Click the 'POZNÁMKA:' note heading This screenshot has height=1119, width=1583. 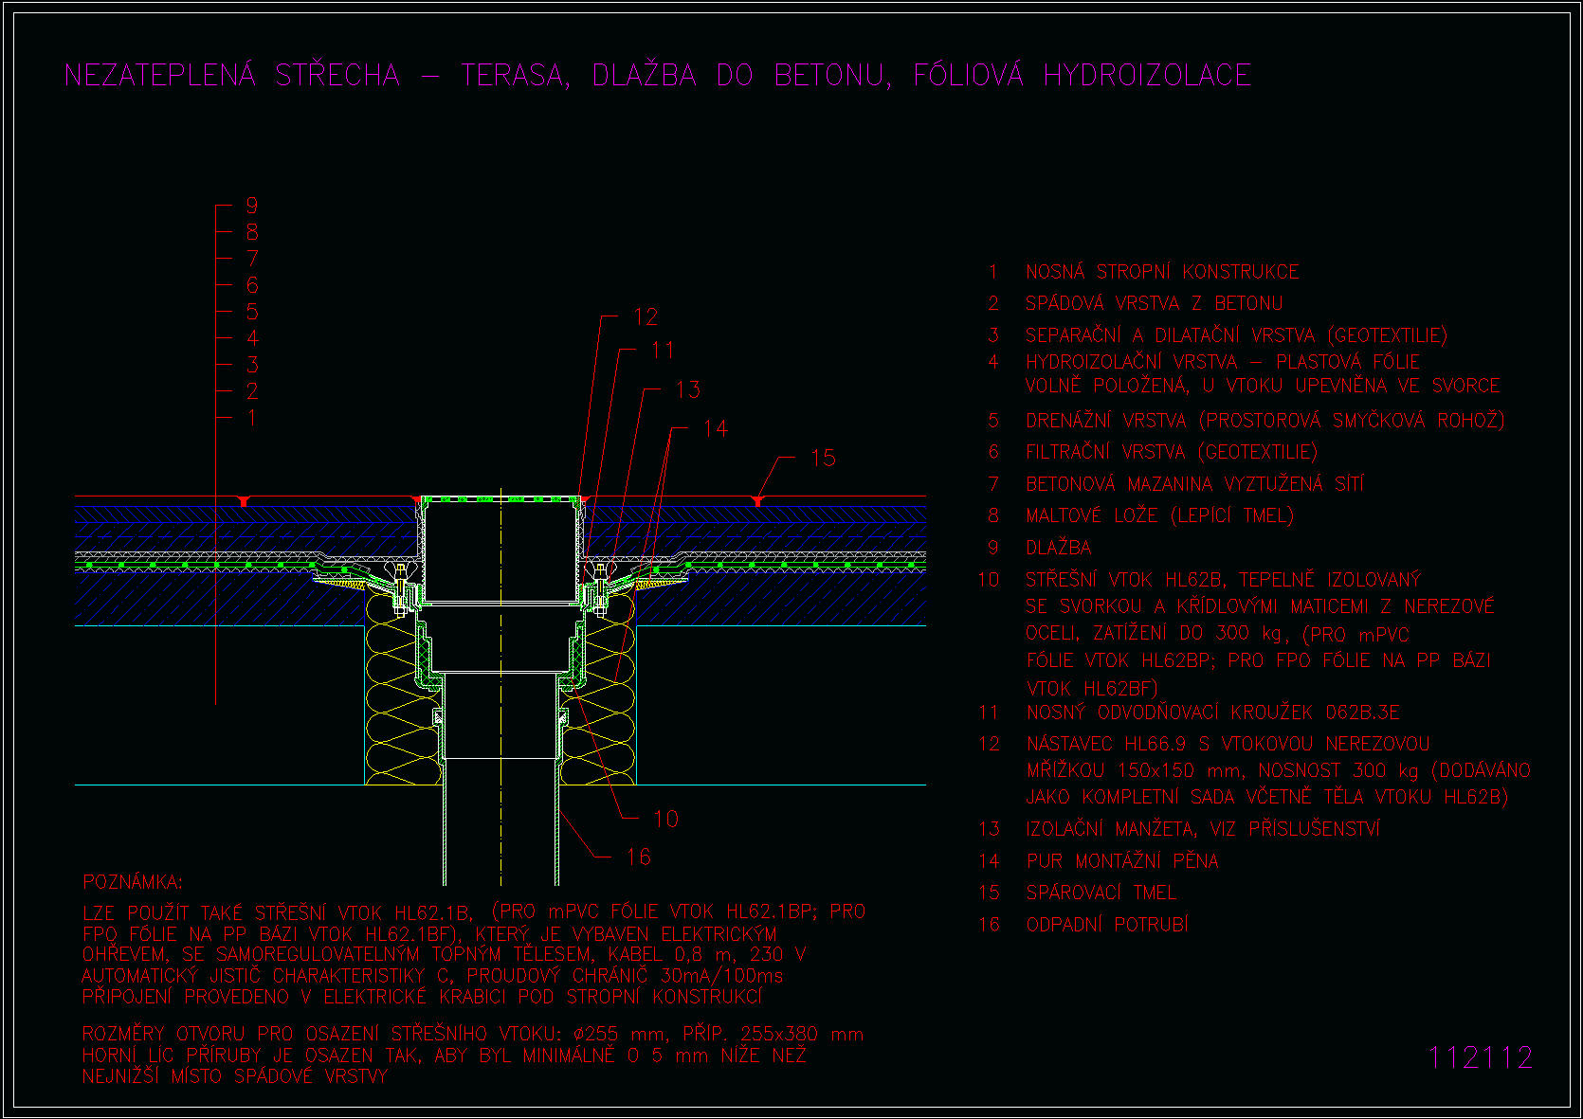click(133, 882)
